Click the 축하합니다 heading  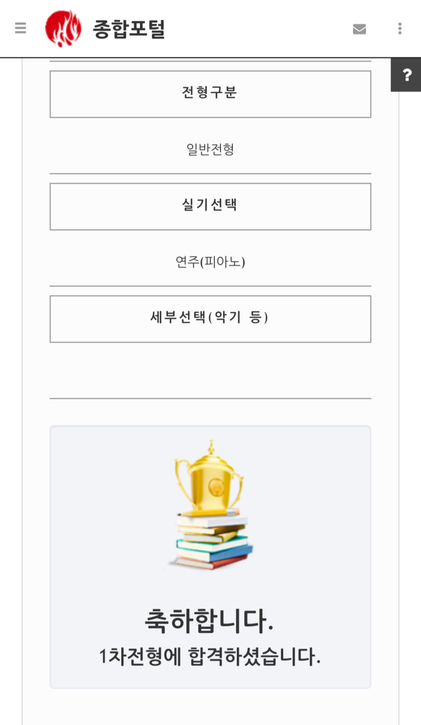(209, 621)
